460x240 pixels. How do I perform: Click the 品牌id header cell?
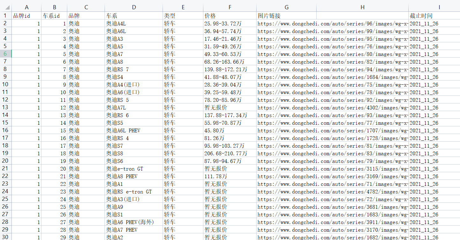[x=27, y=16]
